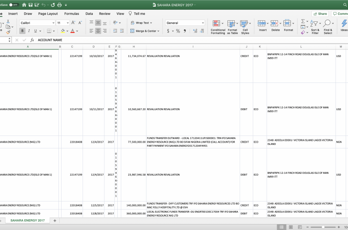The height and width of the screenshot is (230, 348).
Task: Align cell text left
Action: [91, 31]
